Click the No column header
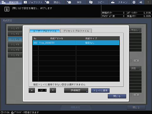 coord(35,38)
